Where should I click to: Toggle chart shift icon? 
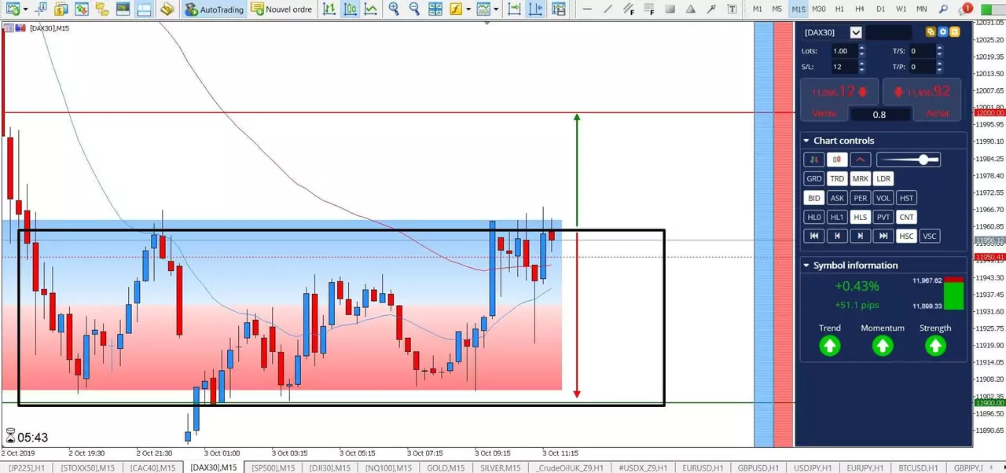535,9
